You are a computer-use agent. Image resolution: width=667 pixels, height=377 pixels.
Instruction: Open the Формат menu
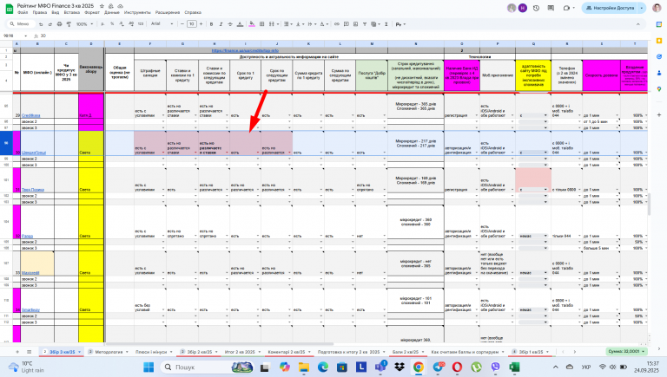92,13
